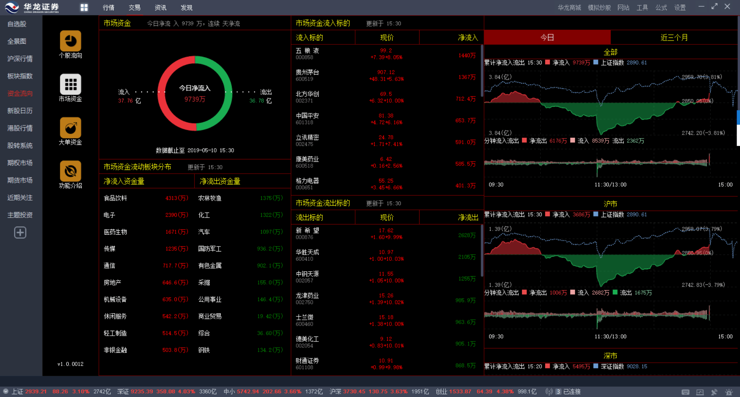This screenshot has height=397, width=740.
Task: Click the outflow list scrollbar
Action: 482,250
